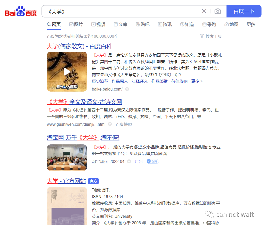
Task: Open 《大学》全文及译文-古诗文网 result
Action: [84, 102]
